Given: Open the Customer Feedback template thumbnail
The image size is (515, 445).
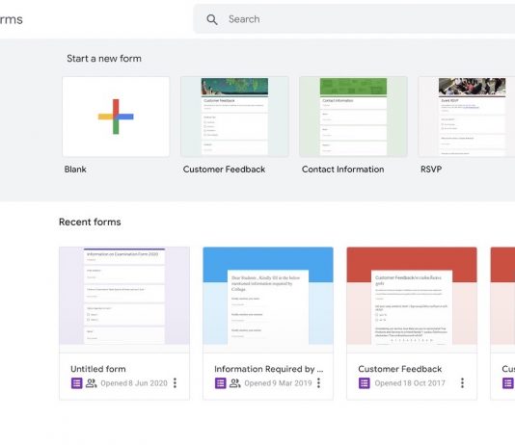Looking at the screenshot, I should coord(234,117).
